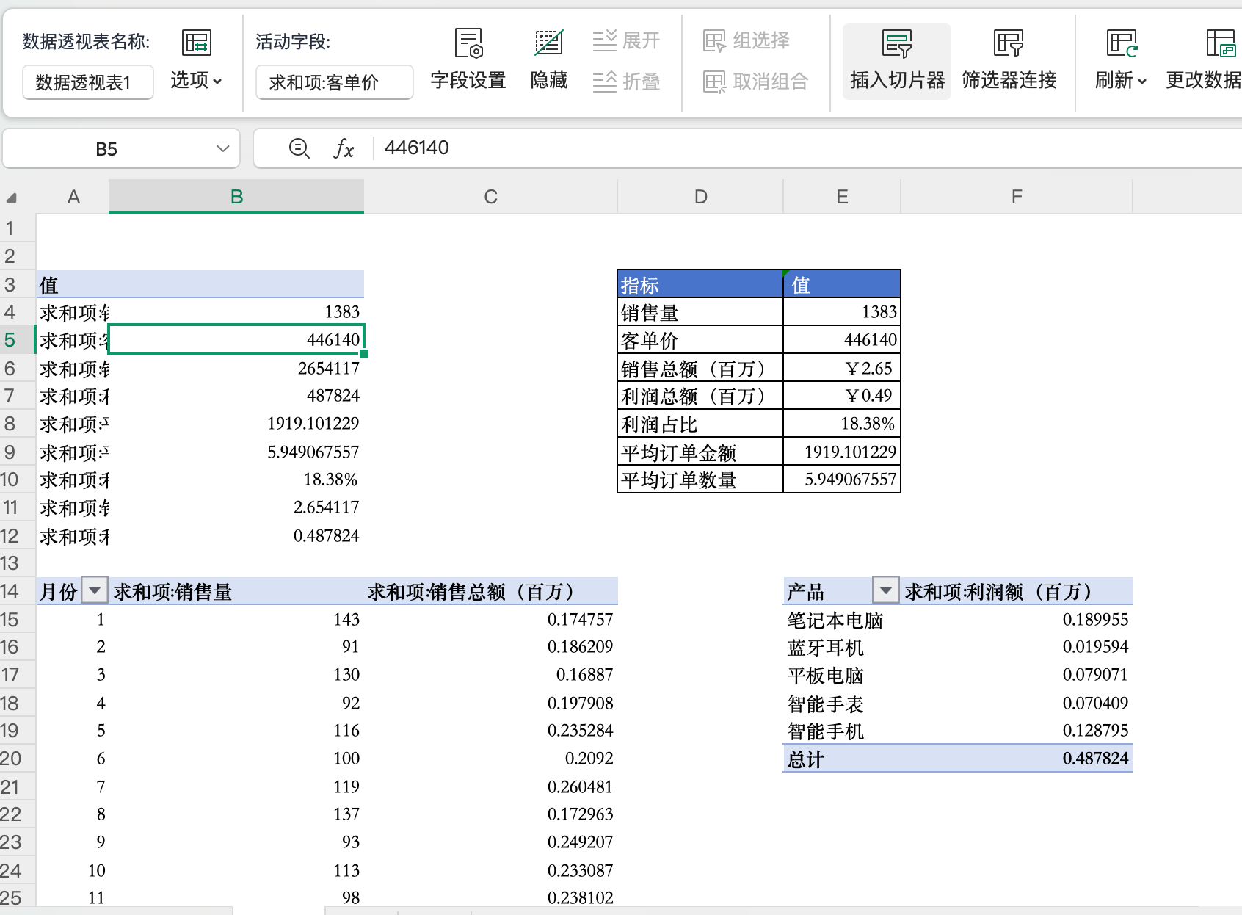
Task: Click the fx insert function icon
Action: coord(343,148)
